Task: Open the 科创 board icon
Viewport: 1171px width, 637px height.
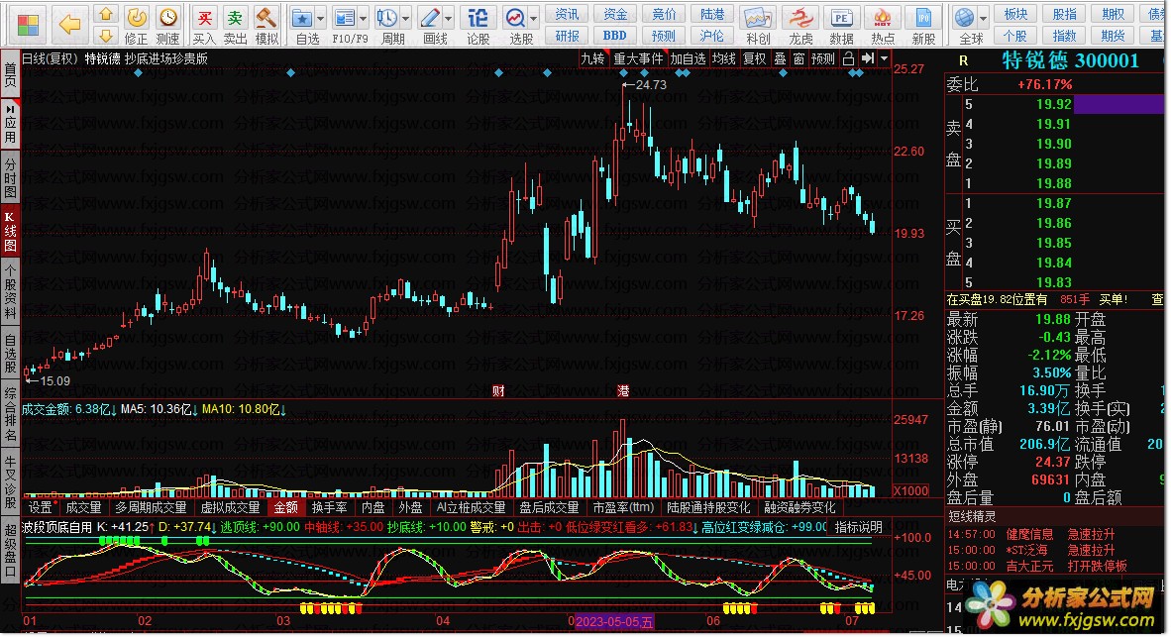Action: pos(758,25)
